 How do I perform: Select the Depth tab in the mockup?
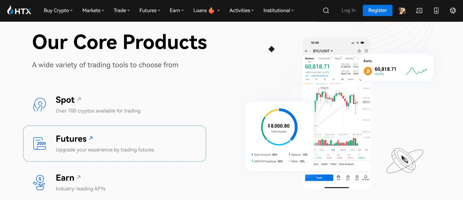pos(324,164)
